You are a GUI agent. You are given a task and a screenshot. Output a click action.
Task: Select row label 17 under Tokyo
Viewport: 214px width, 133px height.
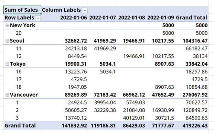19,79
